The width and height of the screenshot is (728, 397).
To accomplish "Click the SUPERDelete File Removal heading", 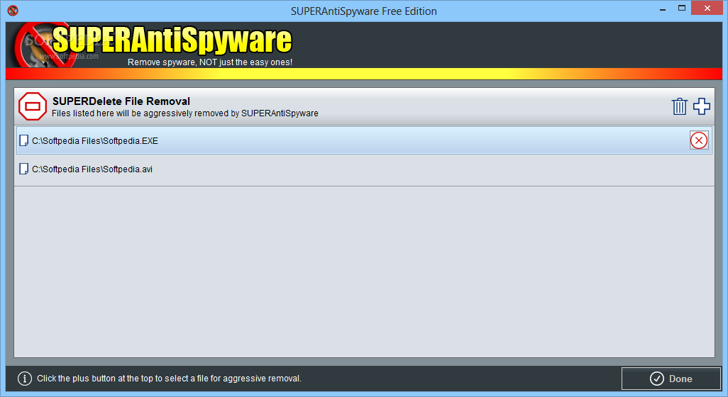I will click(121, 101).
